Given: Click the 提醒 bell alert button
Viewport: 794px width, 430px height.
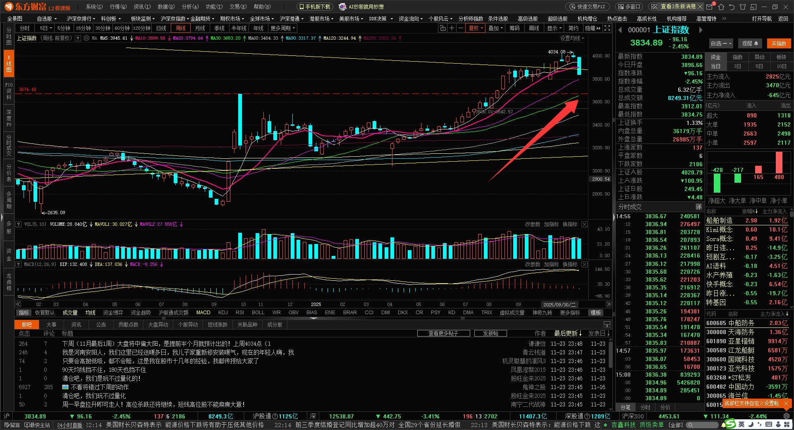Looking at the screenshot, I should click(x=750, y=43).
